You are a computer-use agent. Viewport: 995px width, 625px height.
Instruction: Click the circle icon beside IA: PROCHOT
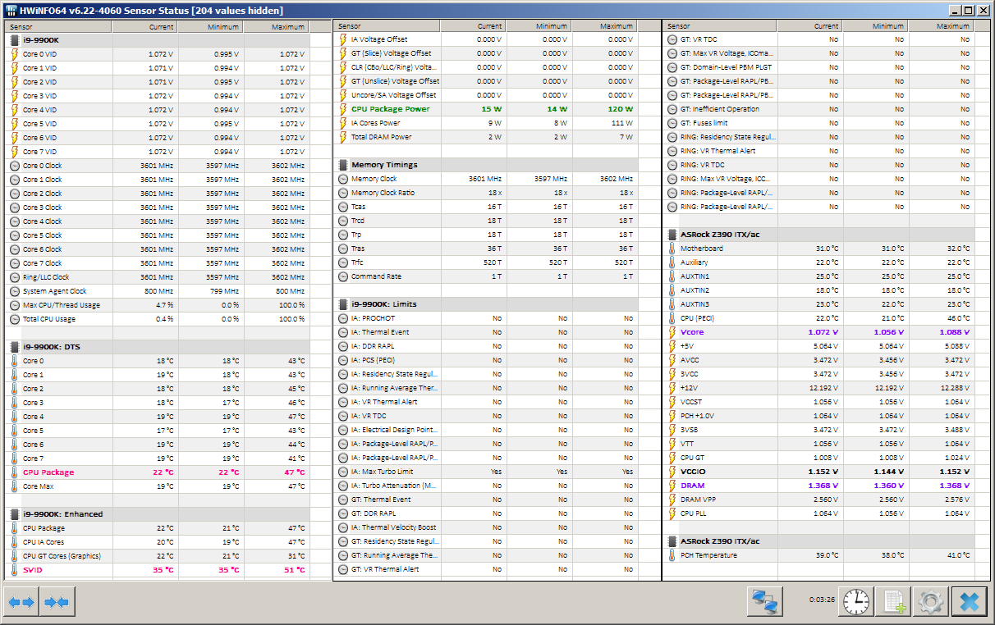coord(343,318)
